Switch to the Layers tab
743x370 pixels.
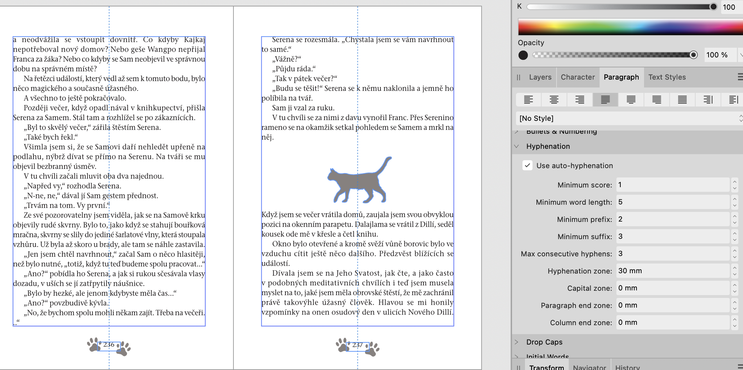tap(540, 77)
